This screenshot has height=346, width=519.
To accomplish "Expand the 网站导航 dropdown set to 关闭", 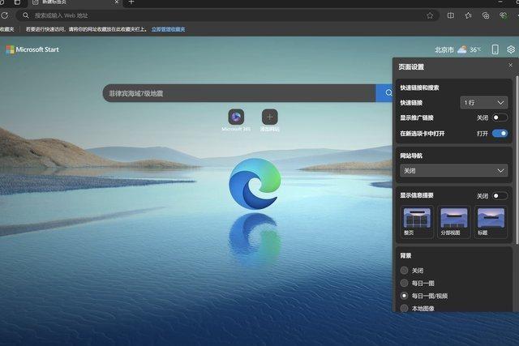I will pyautogui.click(x=453, y=171).
